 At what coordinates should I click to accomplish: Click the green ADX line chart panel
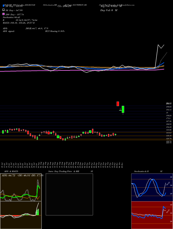point(21,187)
